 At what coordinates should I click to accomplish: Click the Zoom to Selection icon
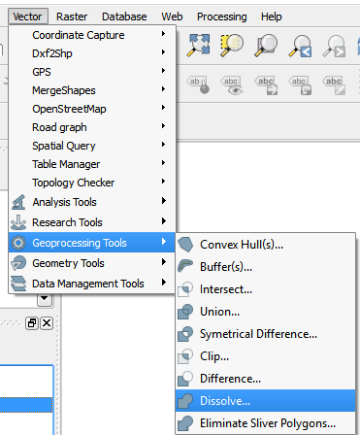pos(232,45)
